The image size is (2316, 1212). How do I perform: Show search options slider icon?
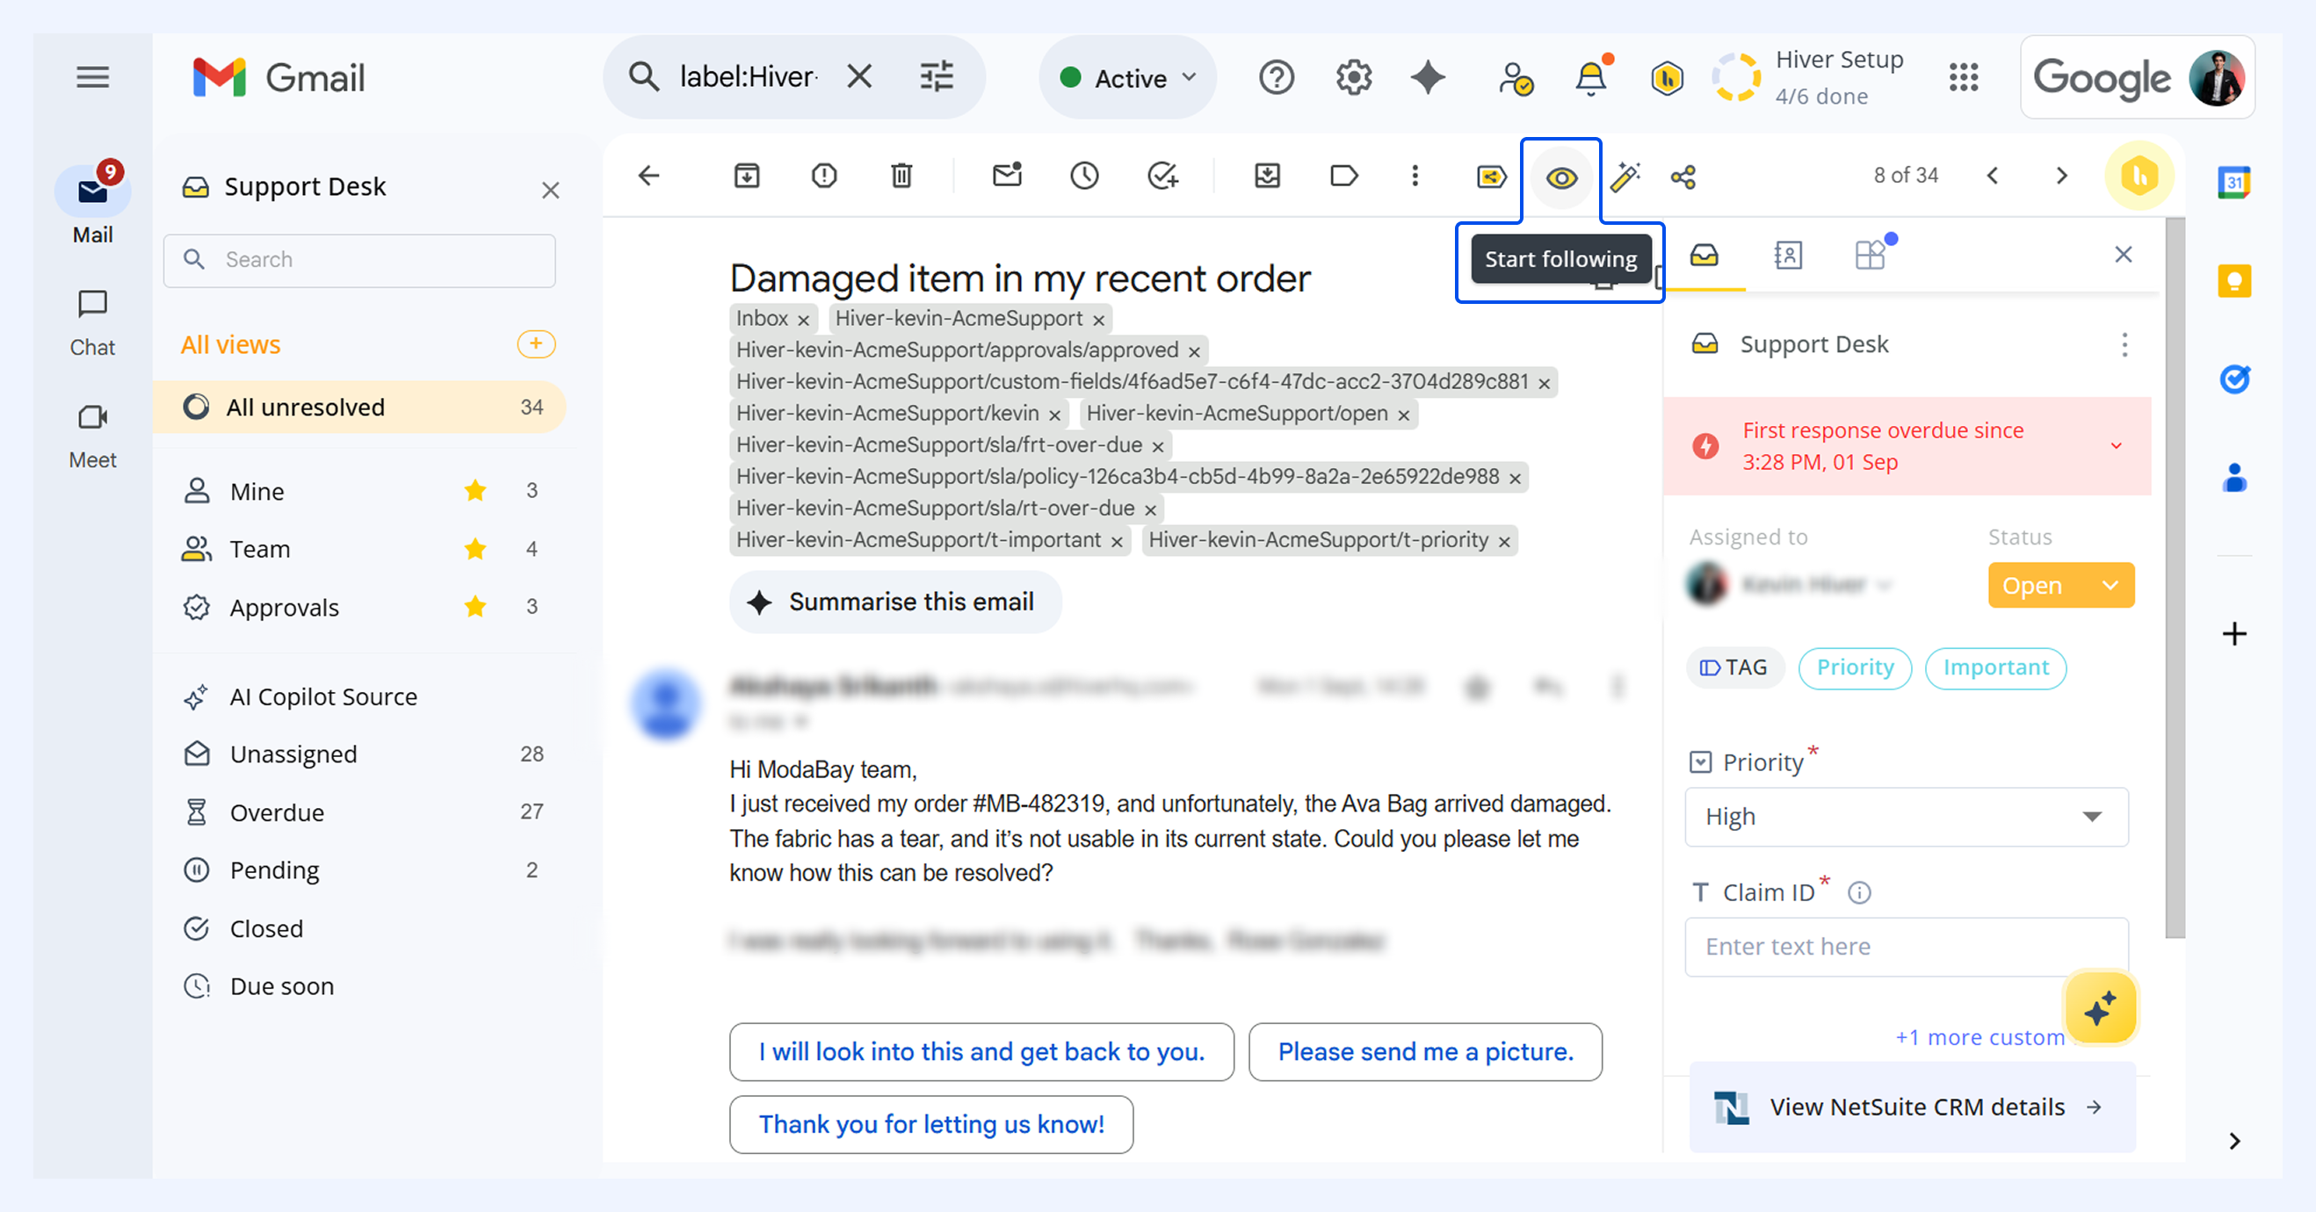point(937,77)
